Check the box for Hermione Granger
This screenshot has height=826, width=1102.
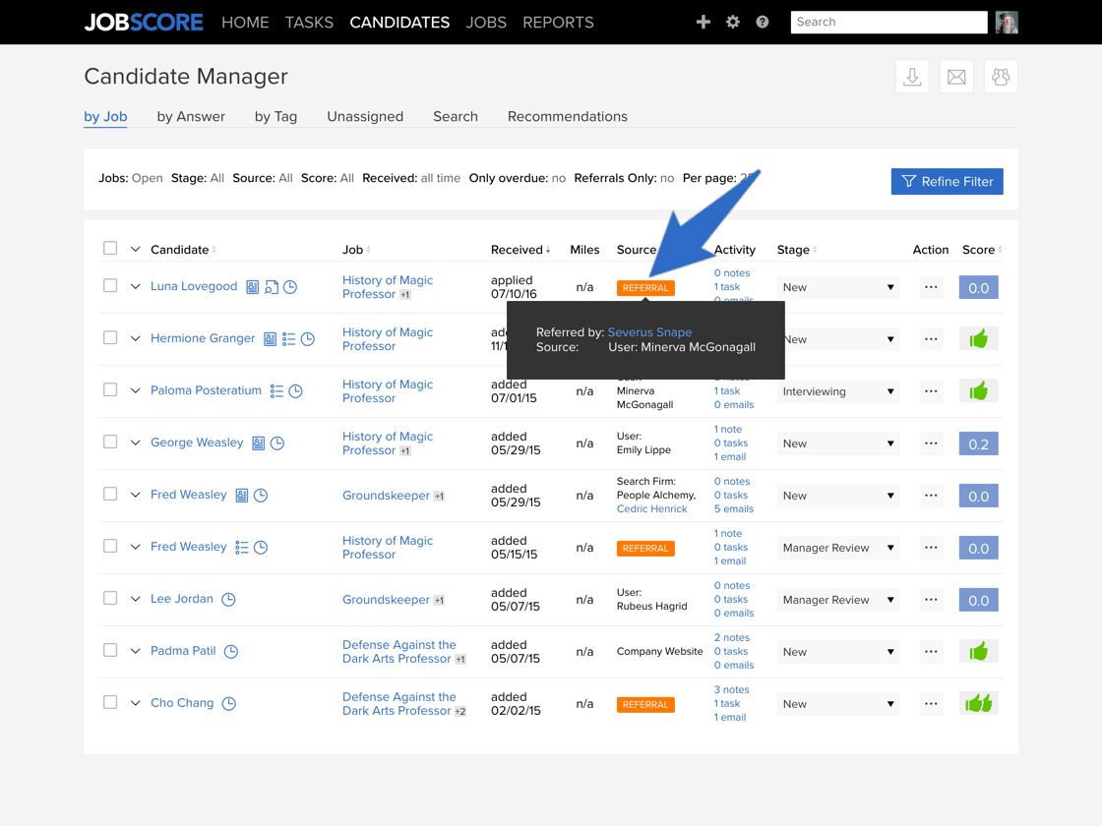(110, 337)
